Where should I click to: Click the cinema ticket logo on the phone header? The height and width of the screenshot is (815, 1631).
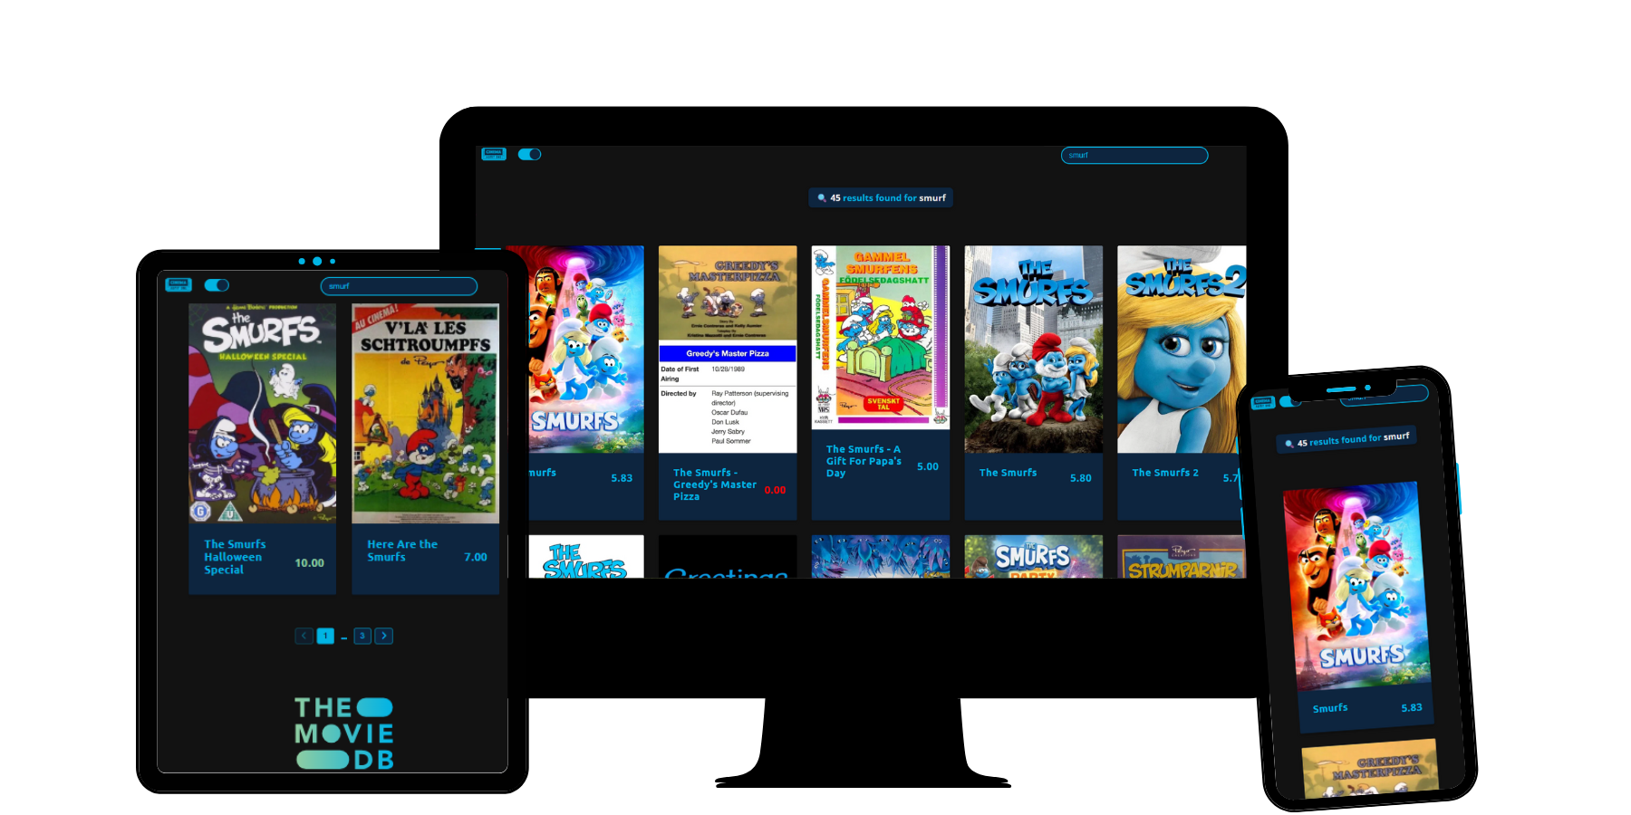(1263, 401)
